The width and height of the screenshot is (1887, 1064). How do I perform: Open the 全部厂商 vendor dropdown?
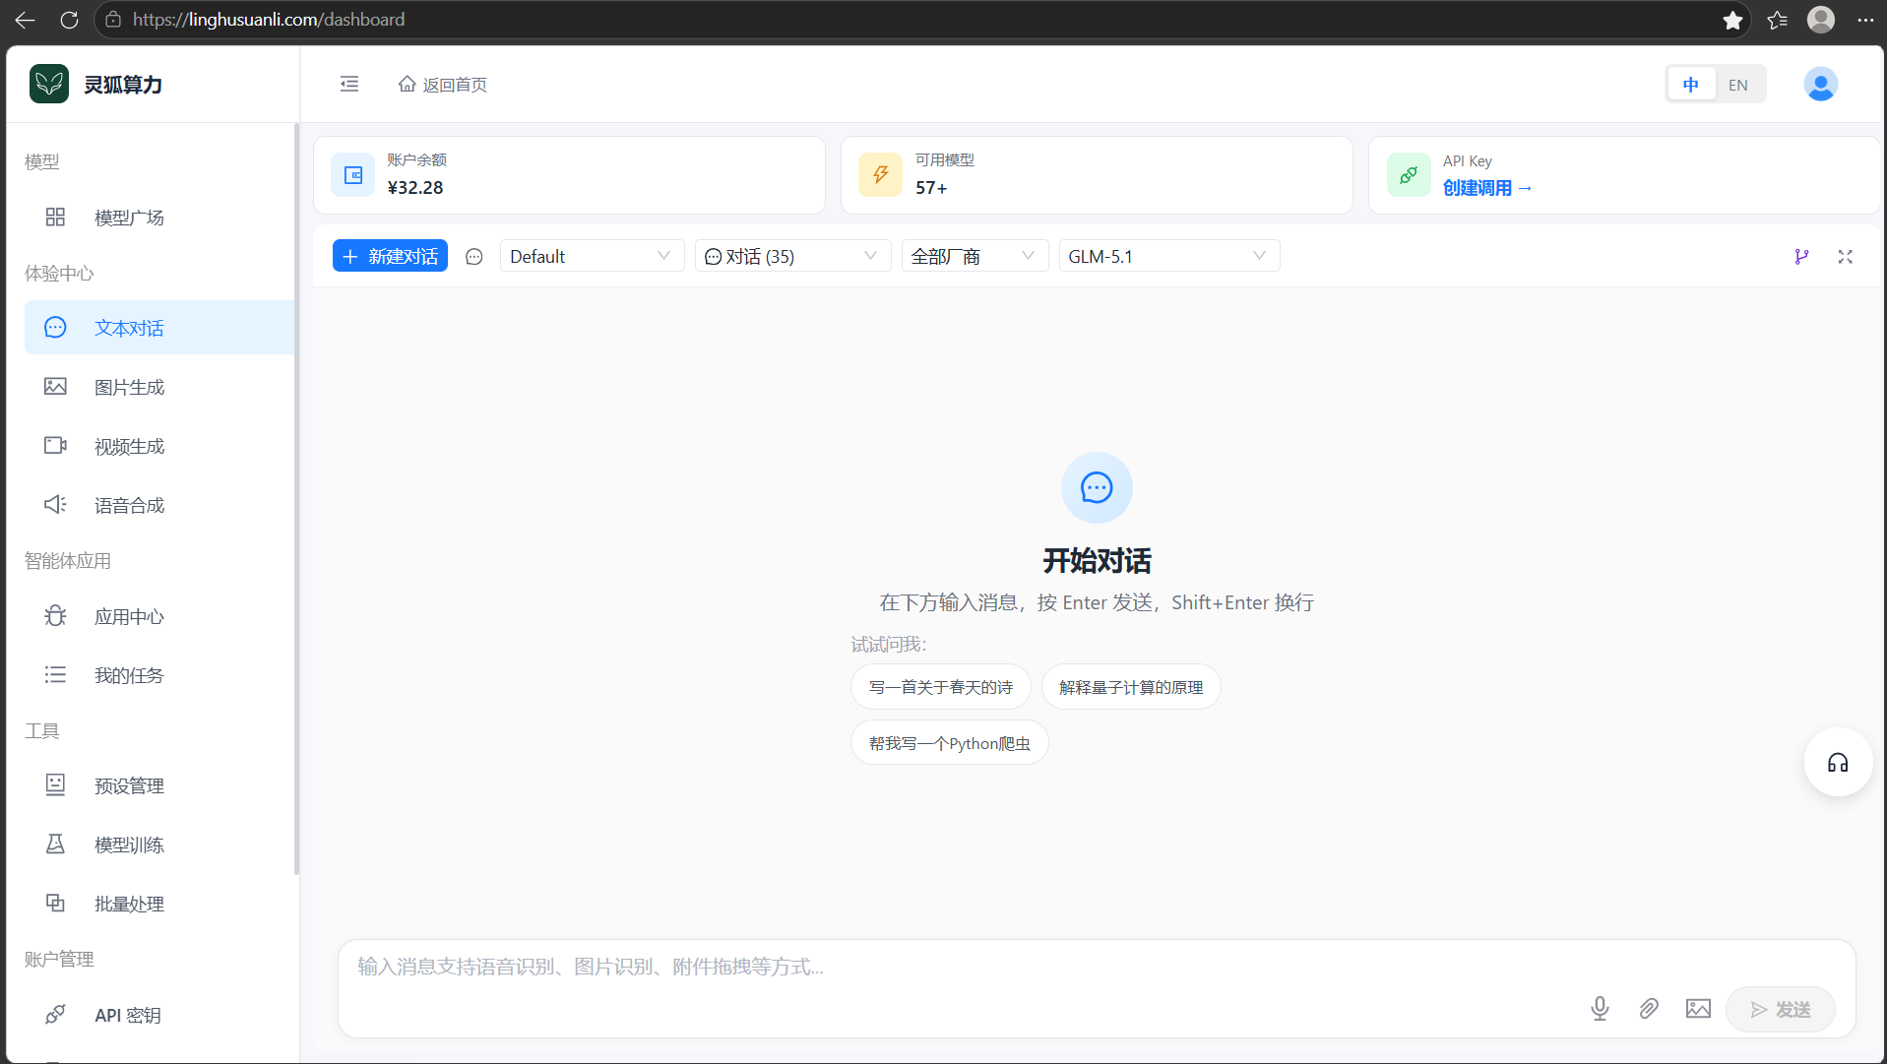click(x=975, y=257)
